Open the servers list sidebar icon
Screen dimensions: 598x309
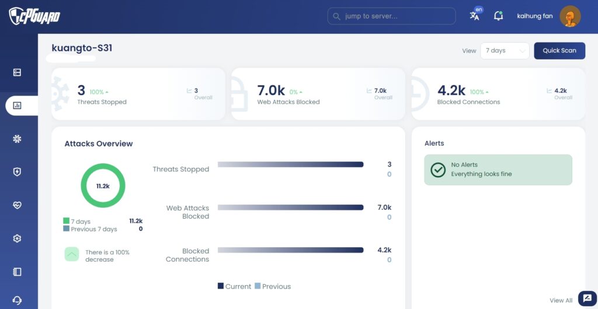(x=17, y=72)
